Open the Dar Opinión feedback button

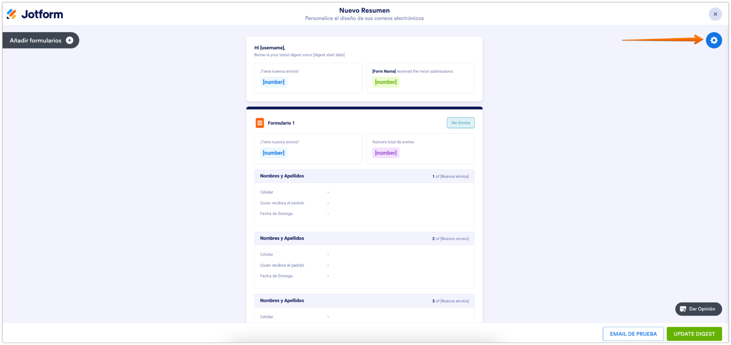pyautogui.click(x=698, y=309)
